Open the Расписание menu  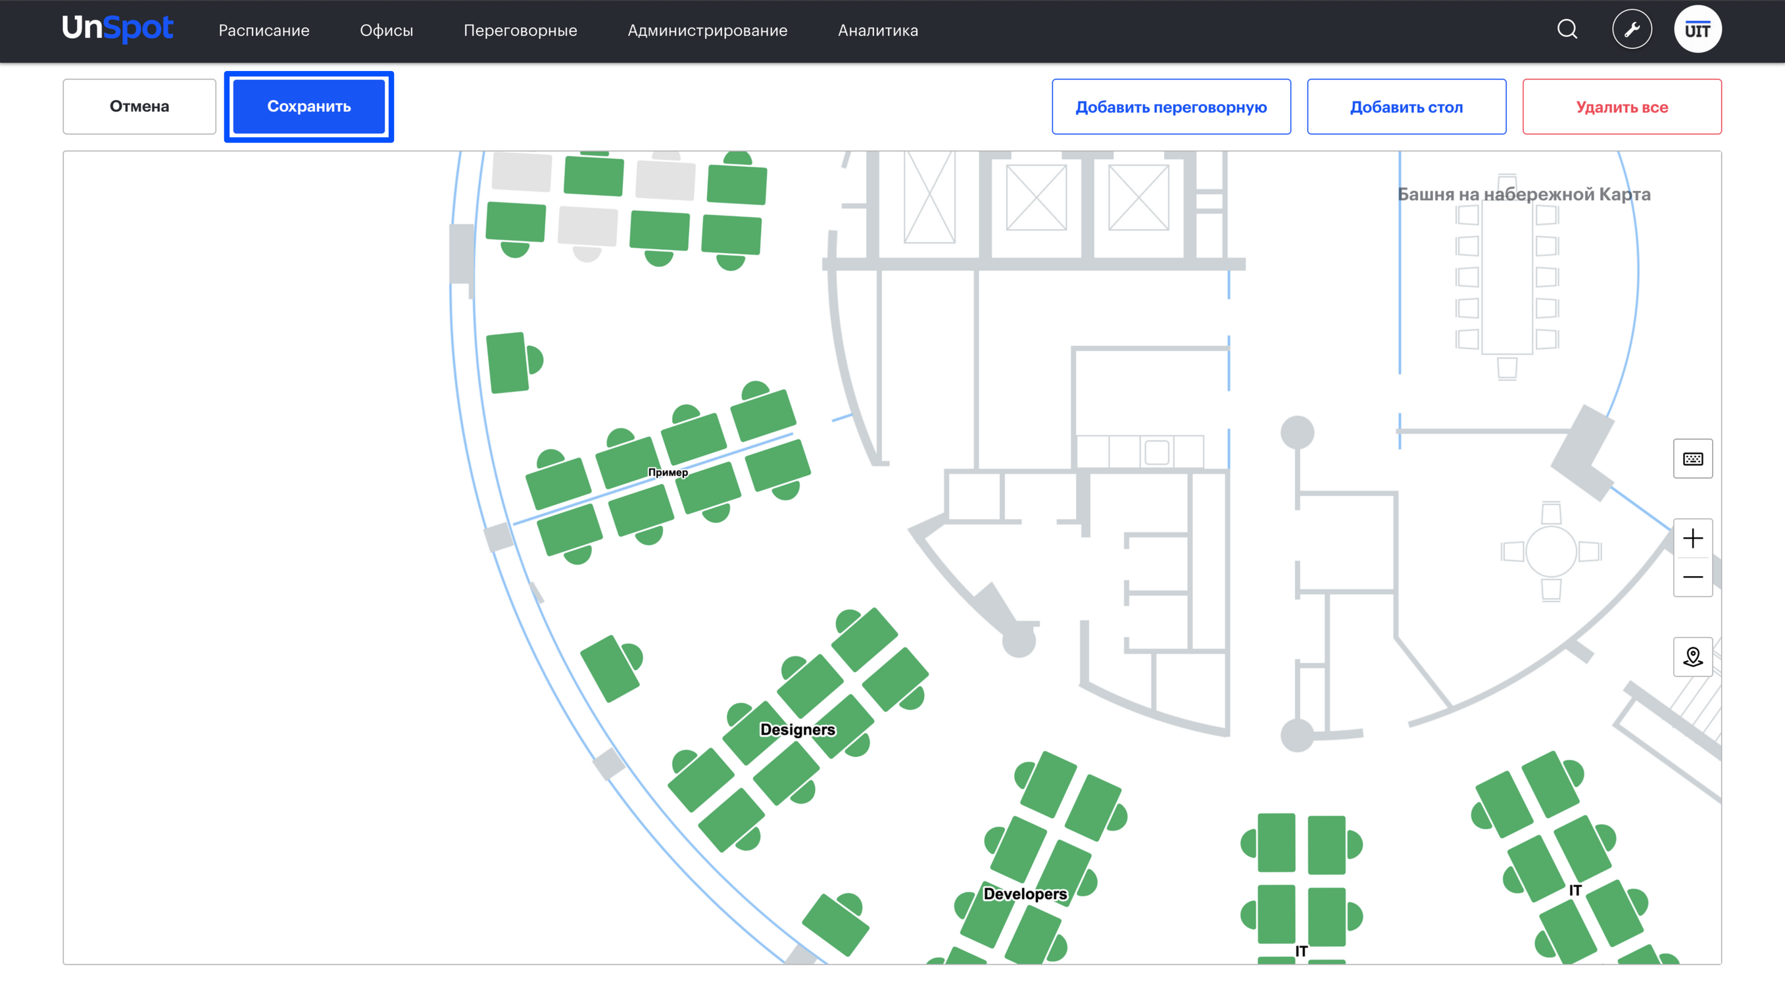tap(264, 30)
